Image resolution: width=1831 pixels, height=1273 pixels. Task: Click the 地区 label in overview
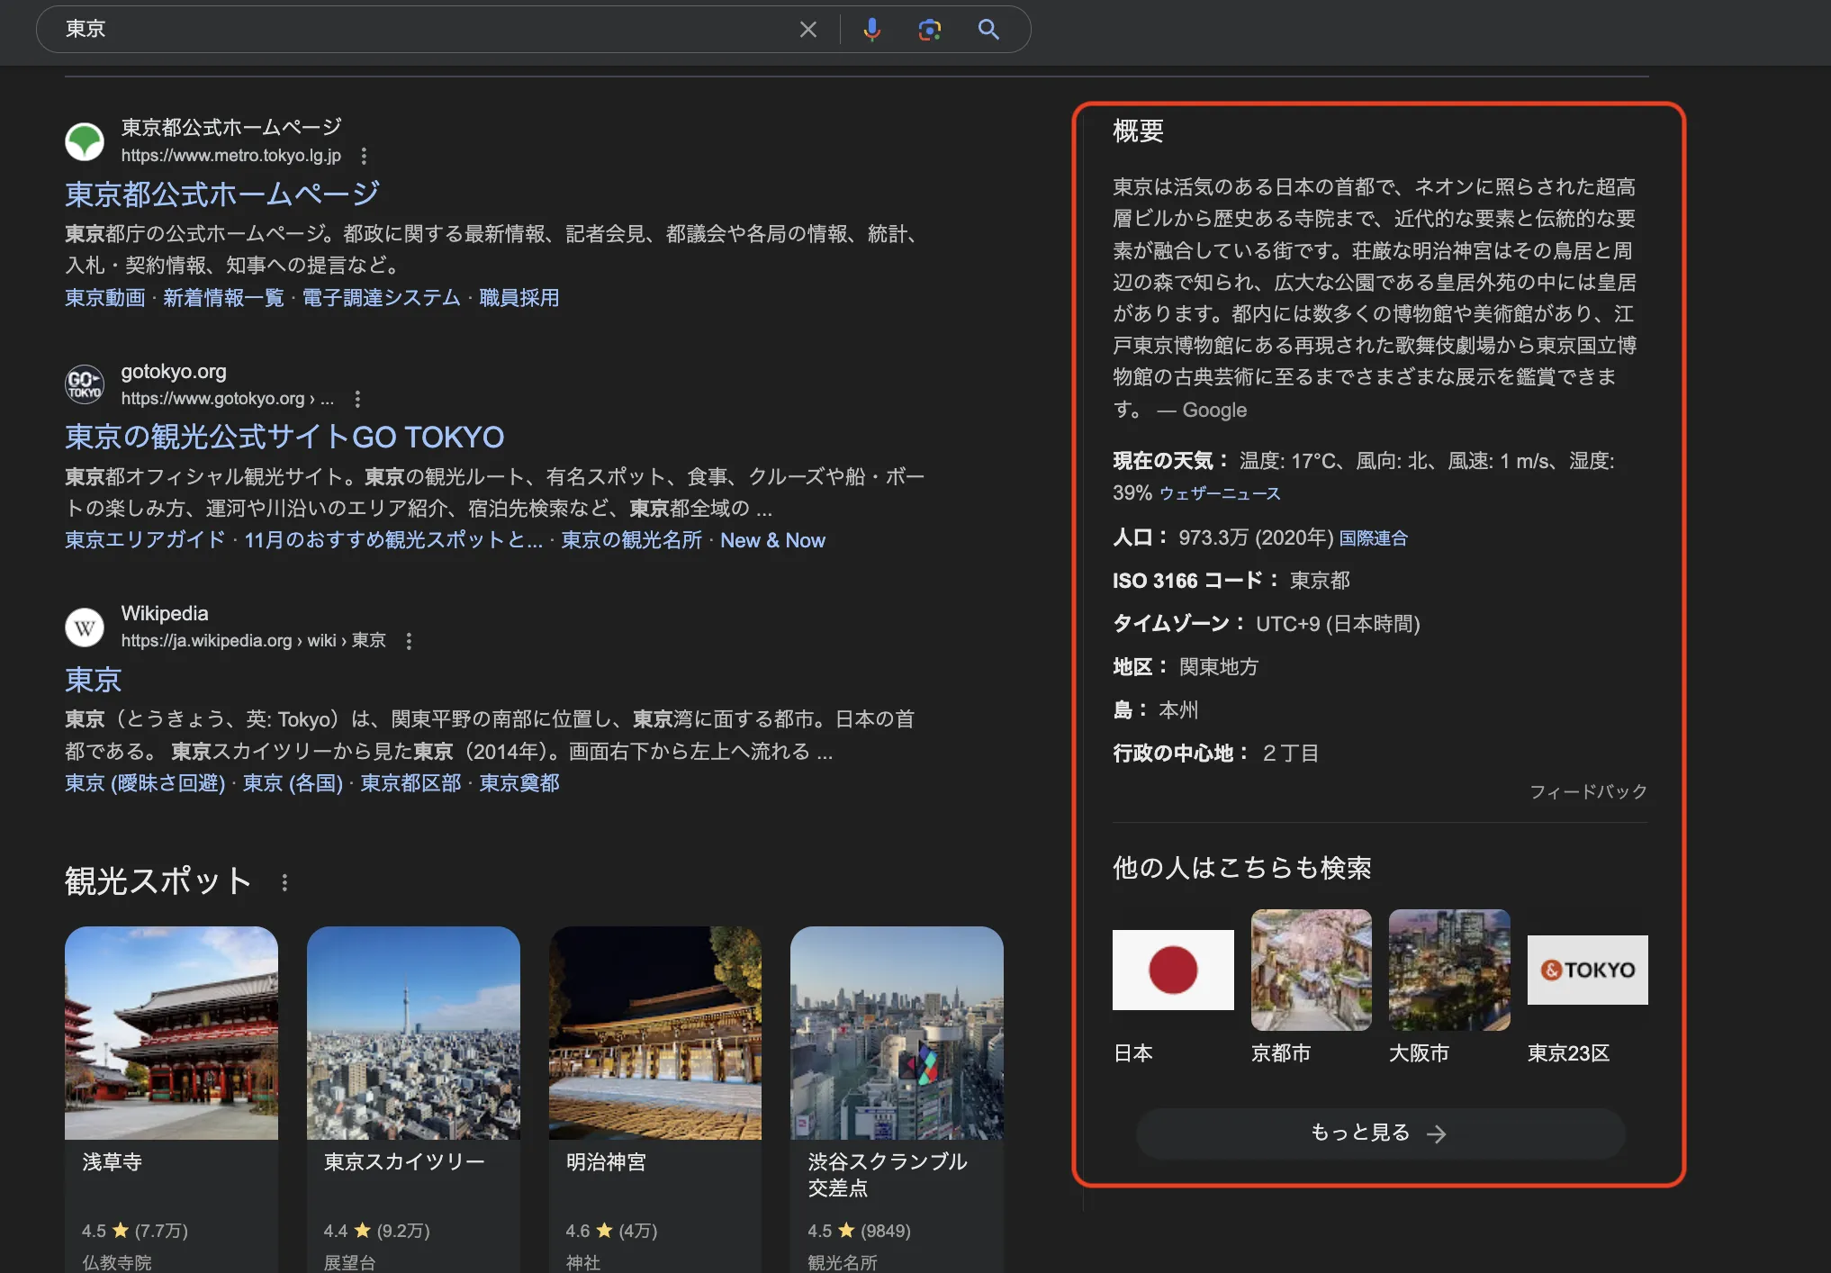click(x=1140, y=667)
